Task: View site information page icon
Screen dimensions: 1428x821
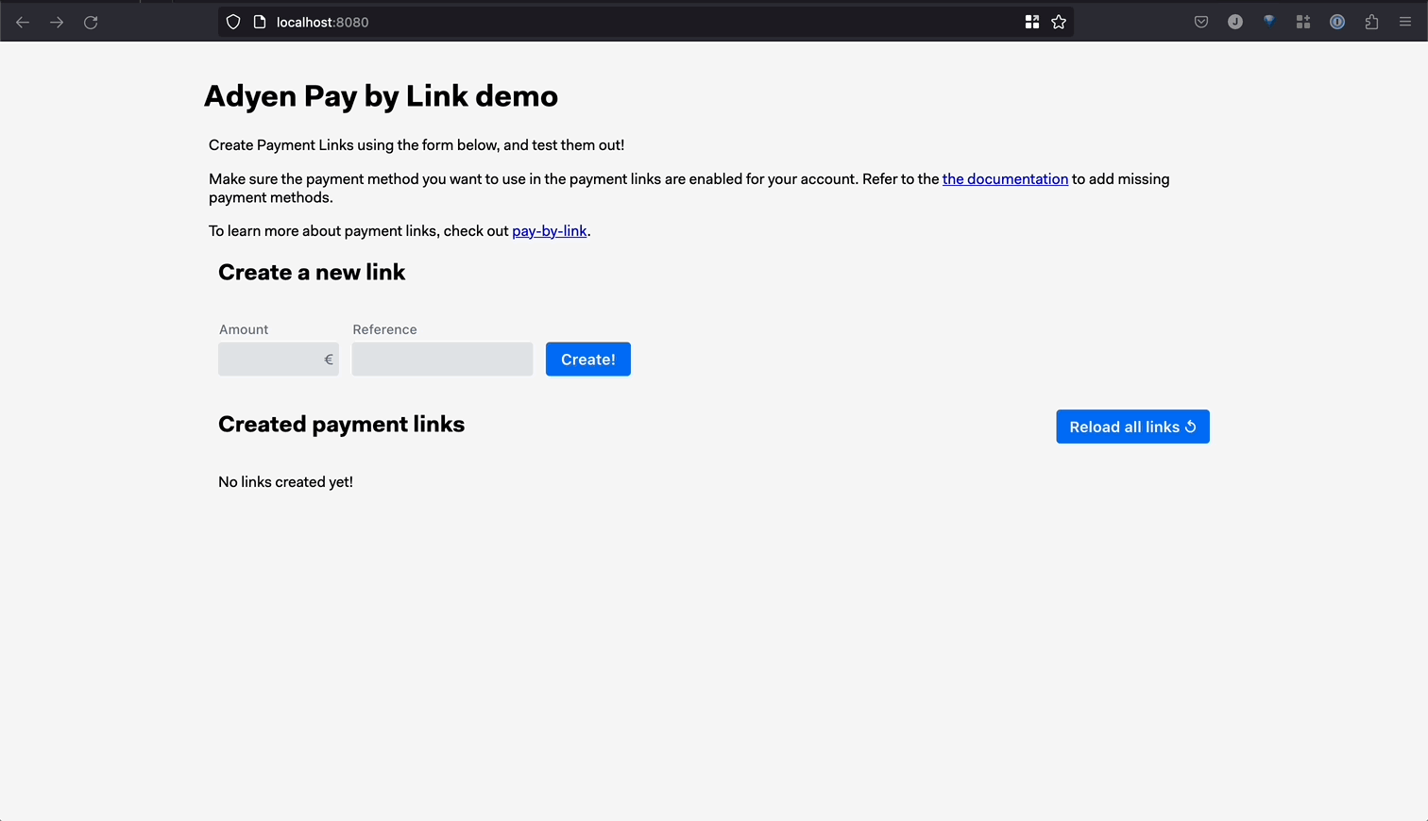Action: coord(260,22)
